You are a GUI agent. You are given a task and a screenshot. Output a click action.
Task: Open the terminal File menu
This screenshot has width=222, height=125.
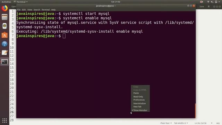19,10
